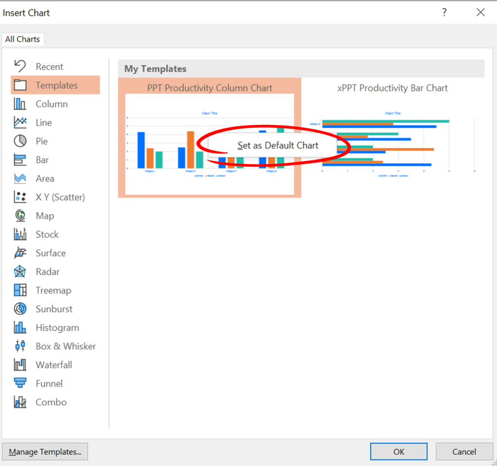Choose Set as Default Chart

(x=278, y=146)
